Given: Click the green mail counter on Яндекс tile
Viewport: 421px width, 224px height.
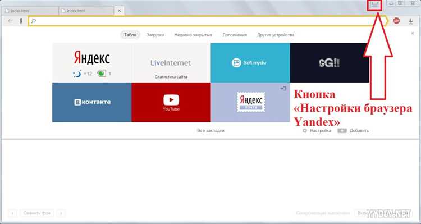Looking at the screenshot, I should (104, 74).
